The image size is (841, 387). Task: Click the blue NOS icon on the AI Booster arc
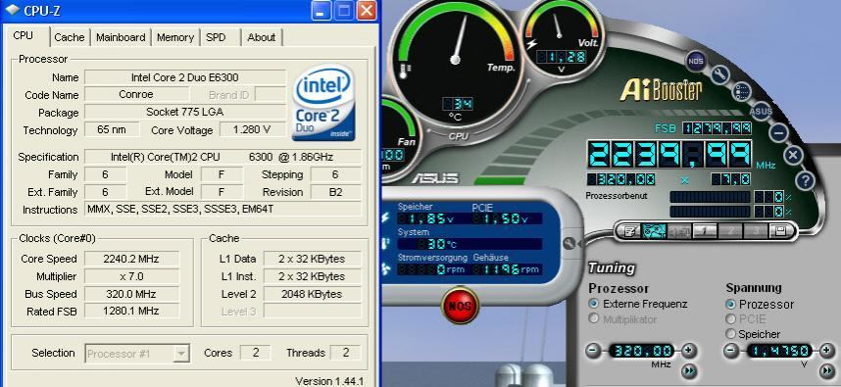pos(696,61)
